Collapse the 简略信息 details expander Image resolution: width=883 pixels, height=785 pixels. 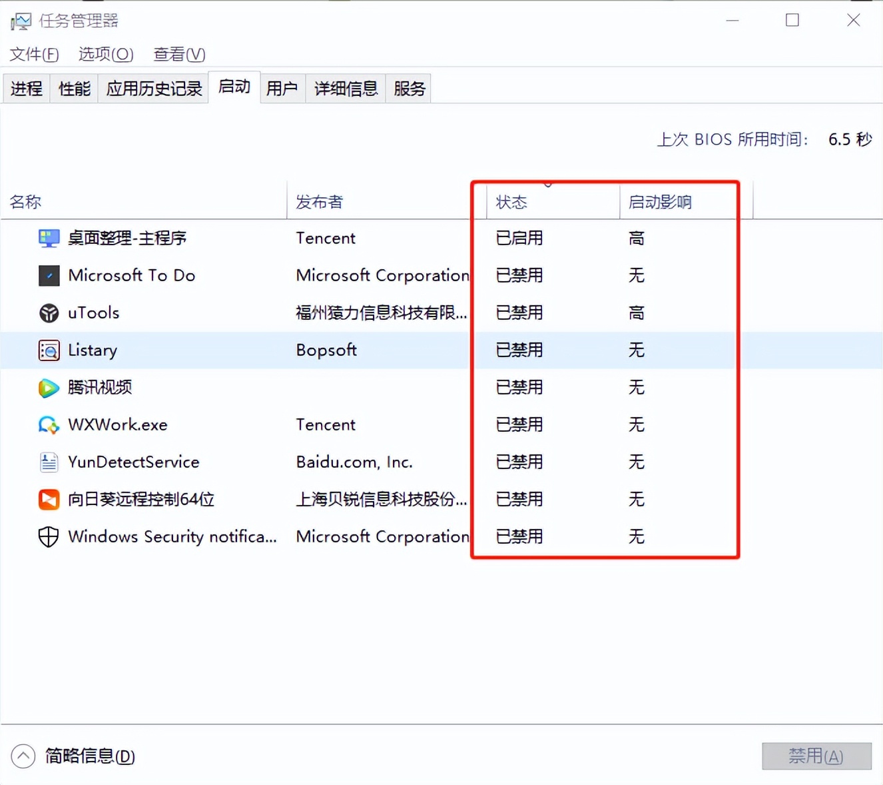[23, 756]
